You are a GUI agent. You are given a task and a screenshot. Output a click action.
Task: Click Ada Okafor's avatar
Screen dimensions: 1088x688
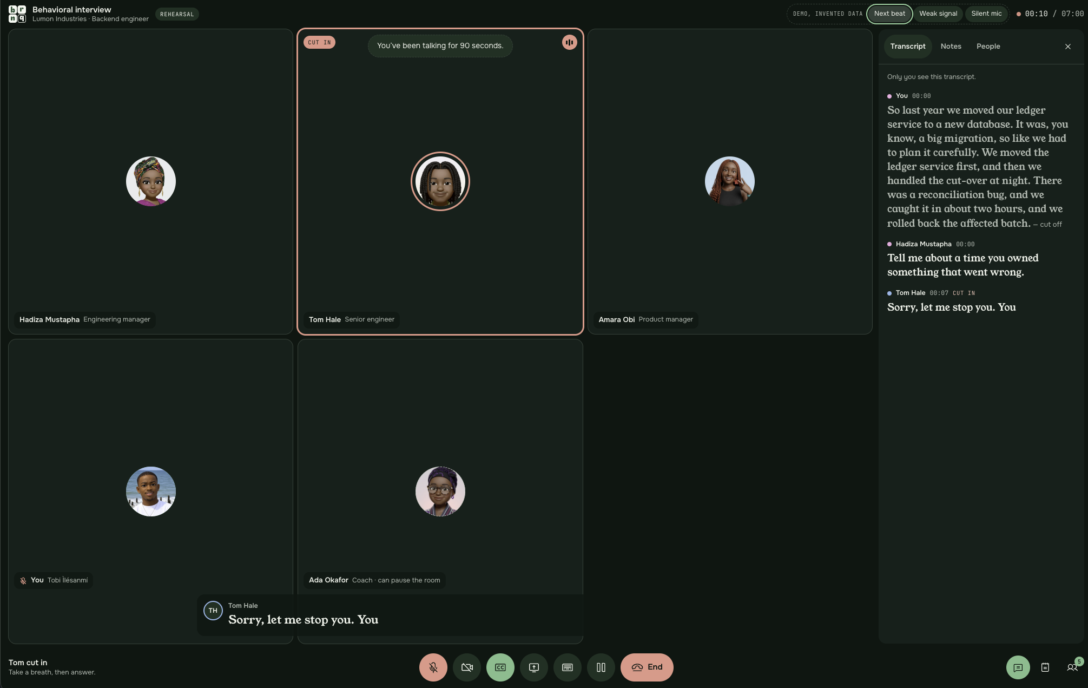pos(440,492)
